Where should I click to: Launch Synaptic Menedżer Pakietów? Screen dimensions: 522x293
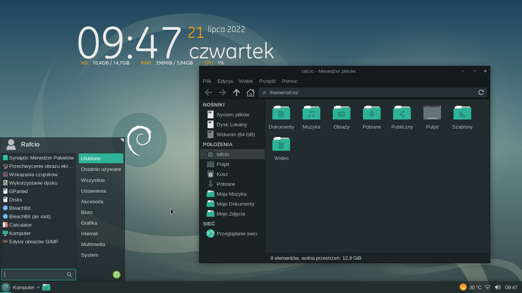(x=39, y=157)
